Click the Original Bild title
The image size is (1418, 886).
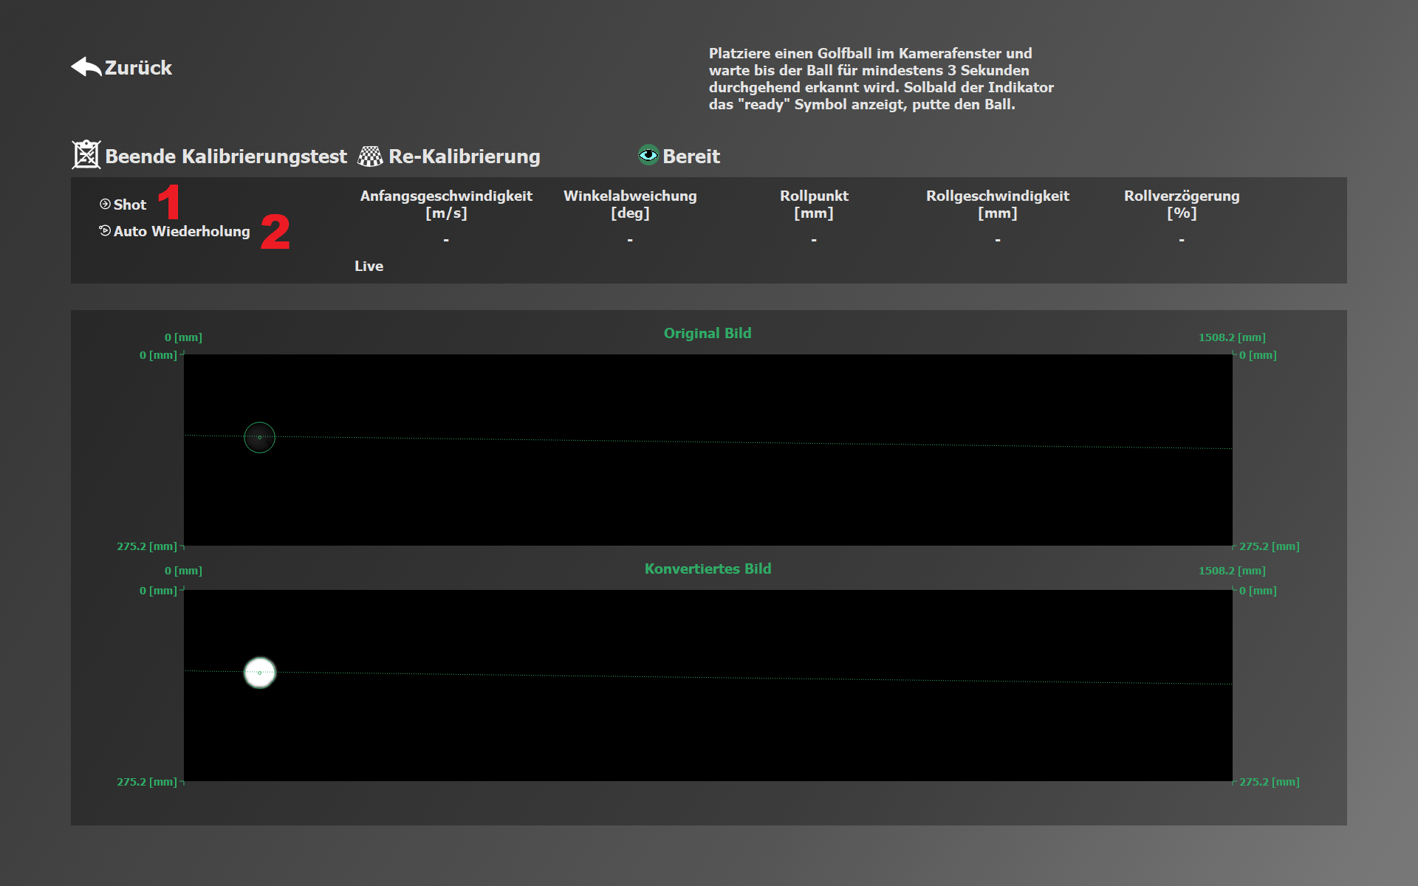[708, 333]
